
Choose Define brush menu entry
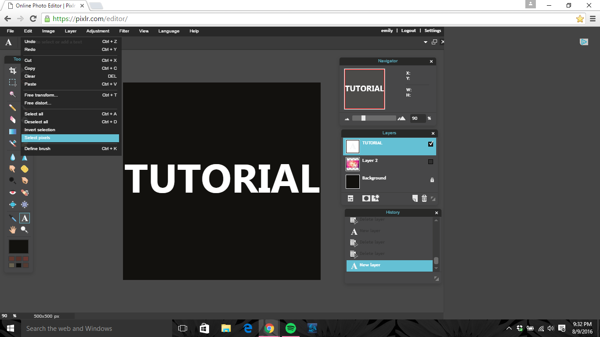[70, 149]
